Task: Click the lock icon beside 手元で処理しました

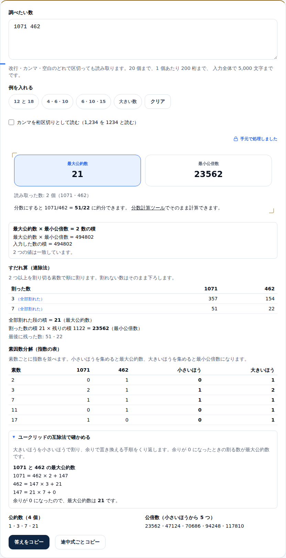Action: click(x=236, y=139)
